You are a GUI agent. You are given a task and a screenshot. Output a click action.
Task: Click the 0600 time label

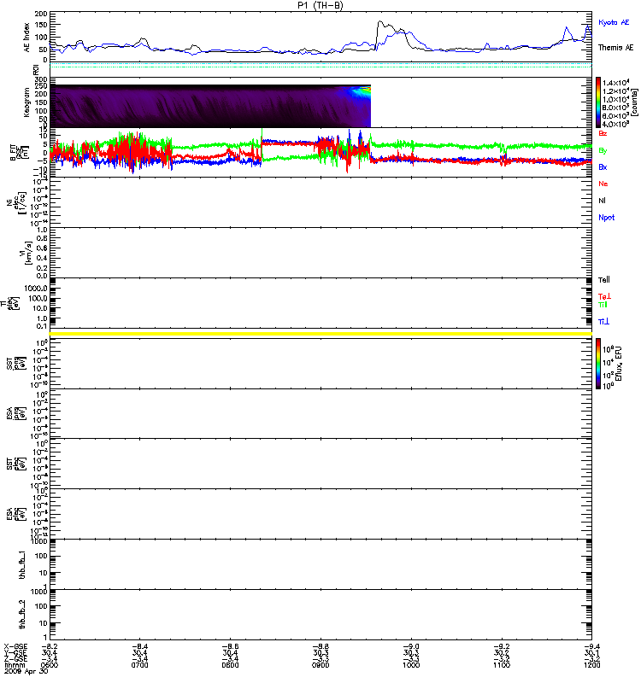pyautogui.click(x=50, y=665)
